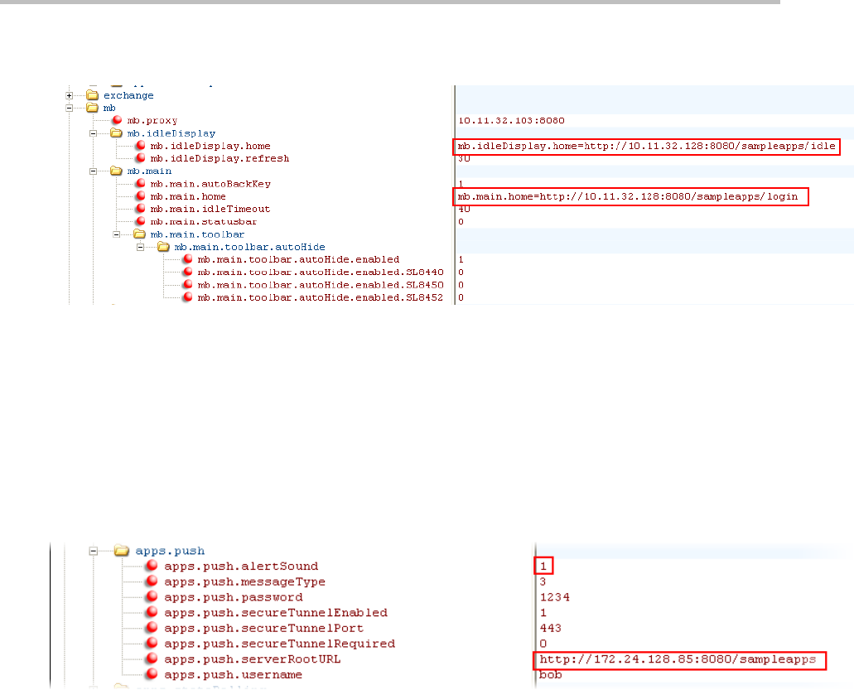Click the red icon beside apps.push.password
854x690 pixels.
[x=152, y=597]
